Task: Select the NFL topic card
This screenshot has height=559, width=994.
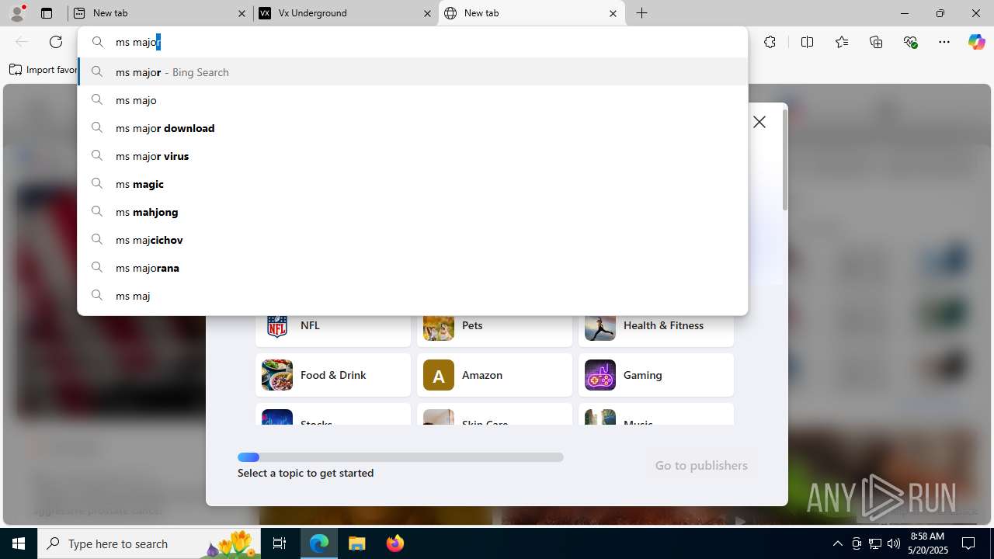Action: point(333,328)
